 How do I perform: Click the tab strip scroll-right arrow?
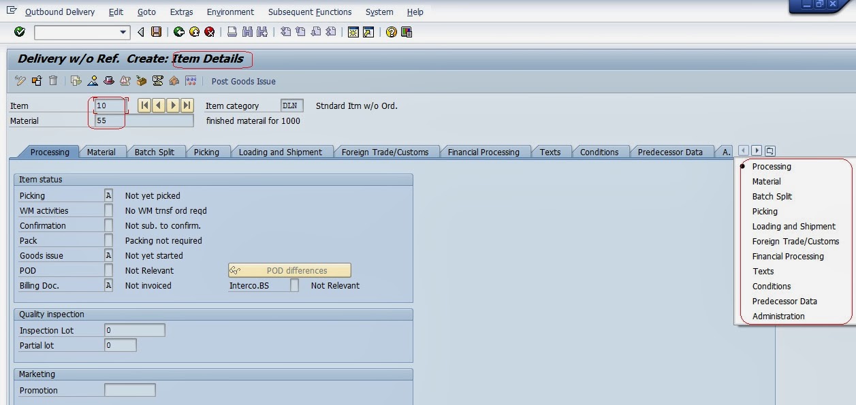tap(757, 150)
